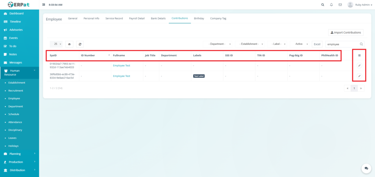Click the table refresh icon button
This screenshot has width=375, height=177.
80,44
